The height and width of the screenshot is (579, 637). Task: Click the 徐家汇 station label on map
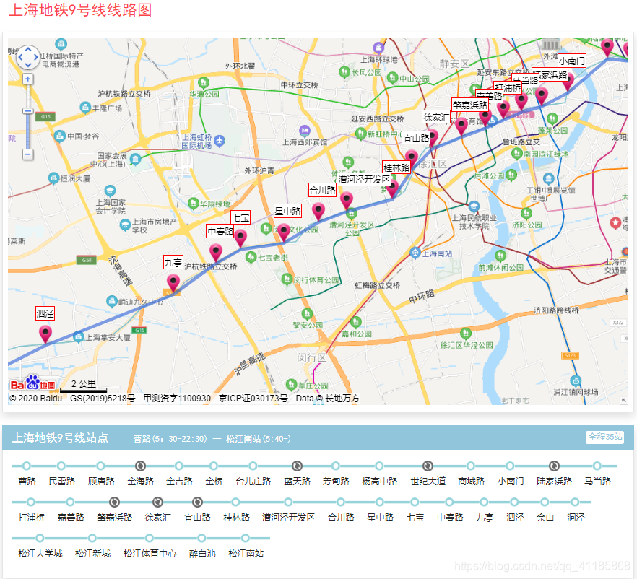click(437, 118)
